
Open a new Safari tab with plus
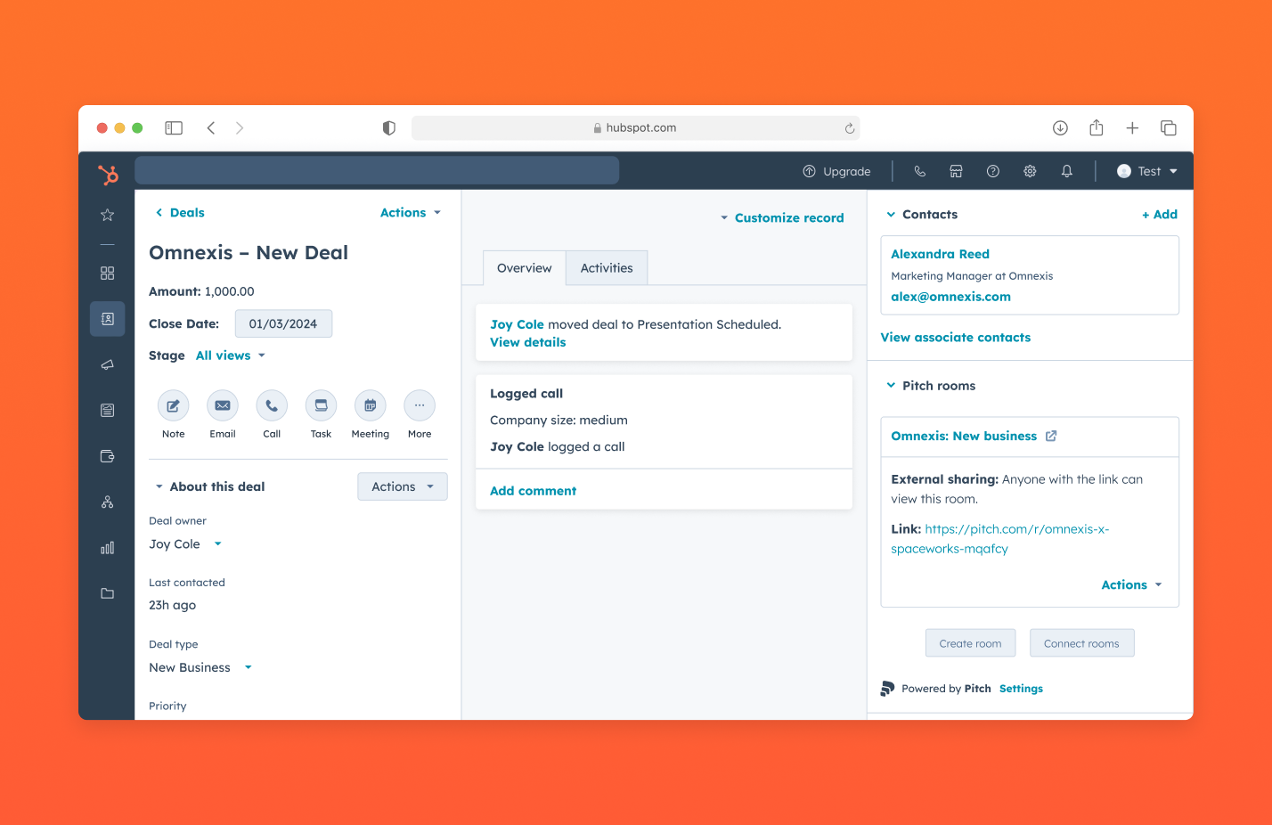1132,128
